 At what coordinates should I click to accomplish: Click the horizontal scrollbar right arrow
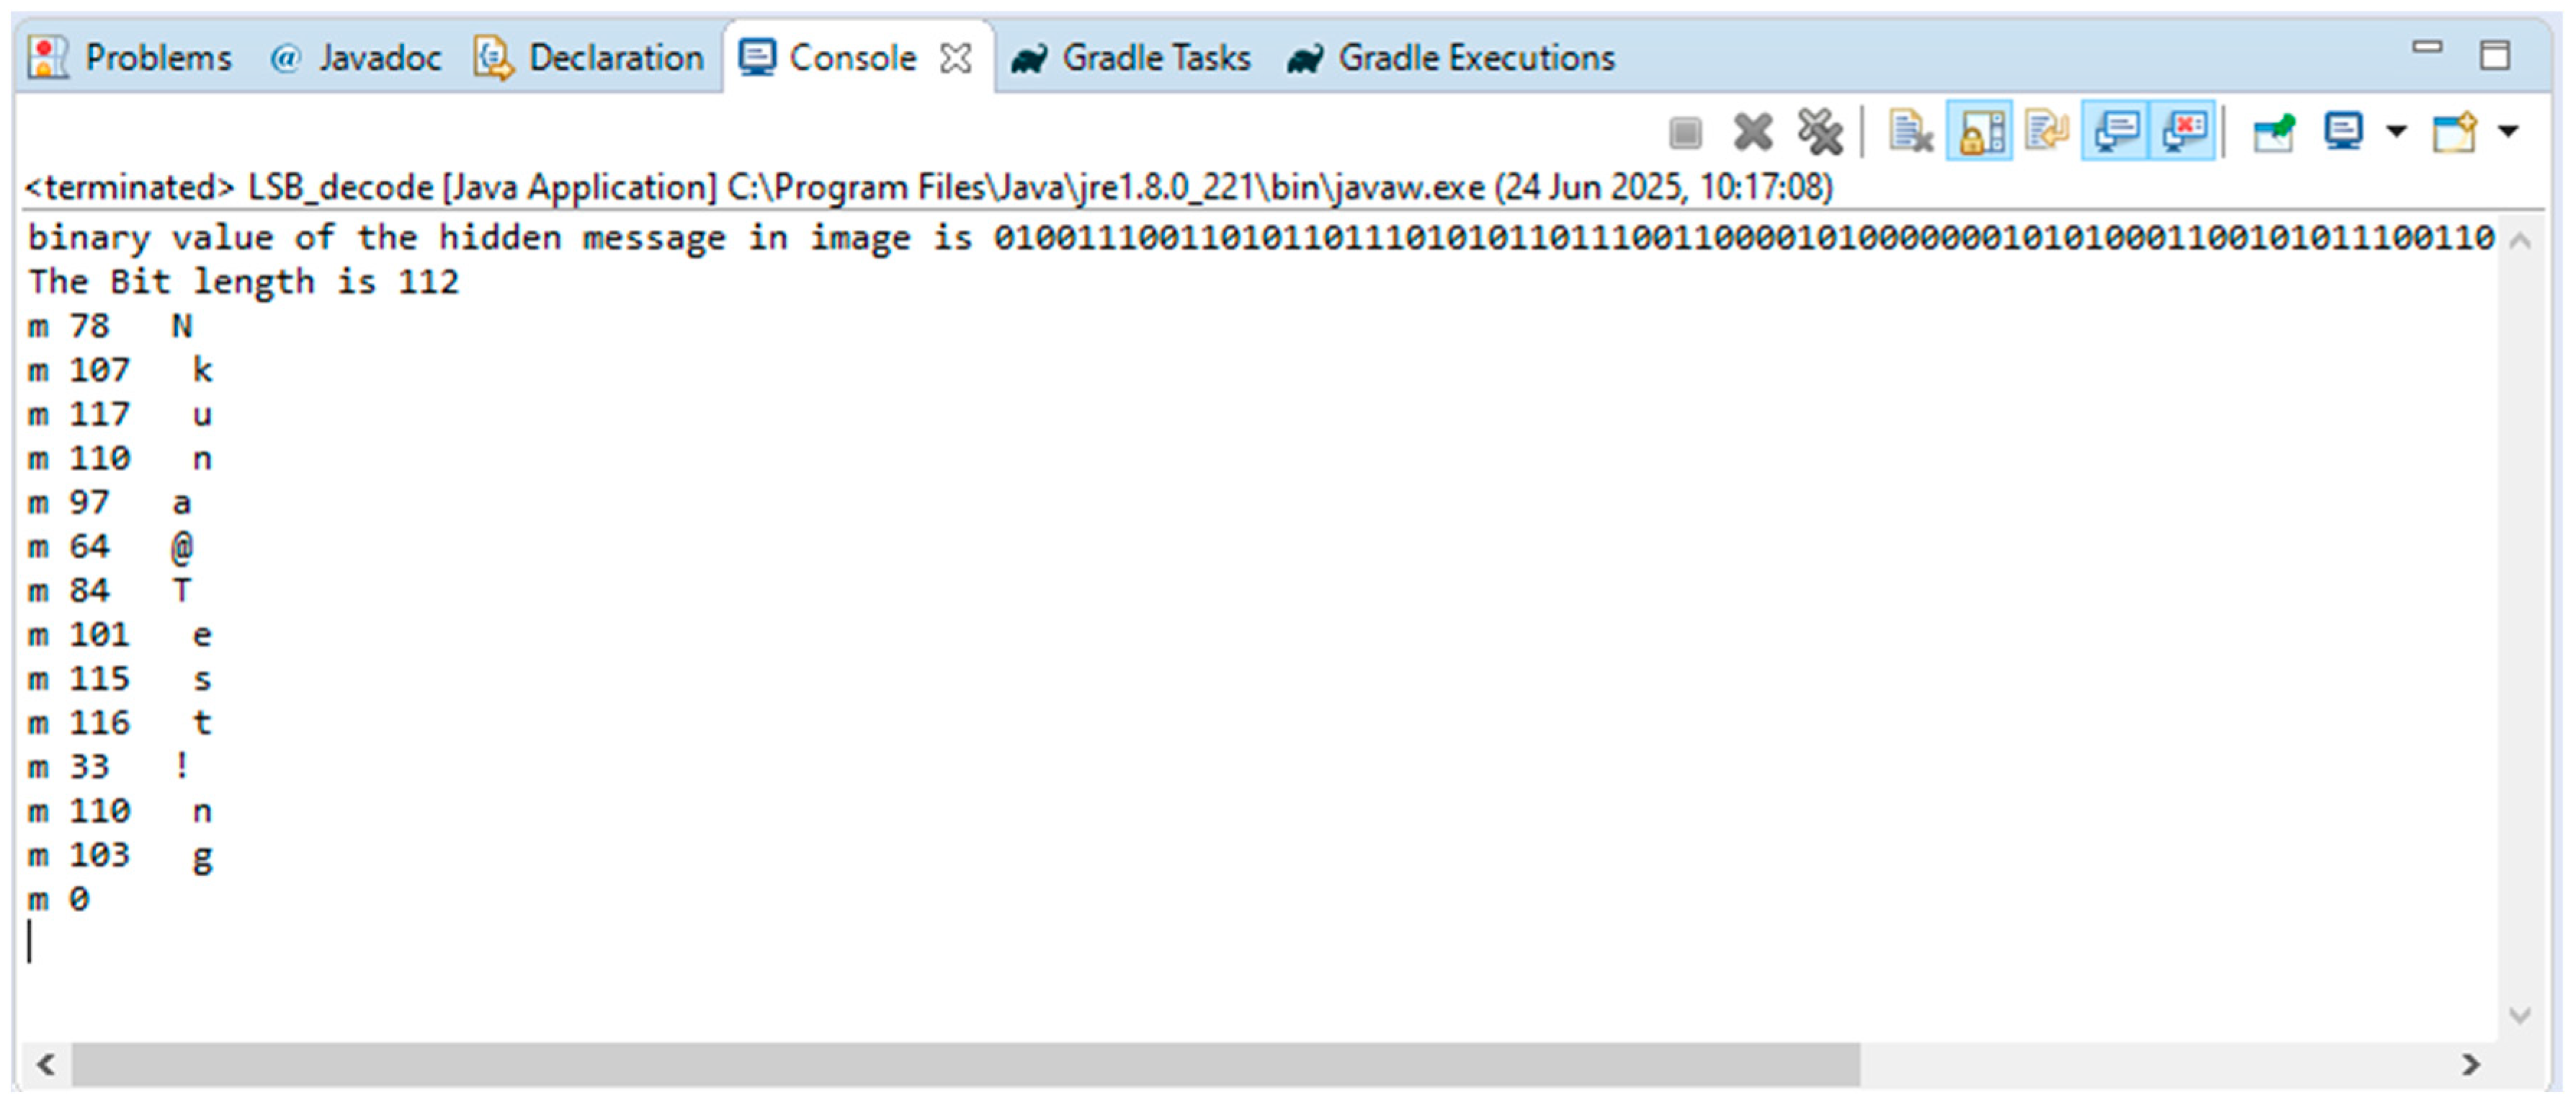coord(2471,1065)
